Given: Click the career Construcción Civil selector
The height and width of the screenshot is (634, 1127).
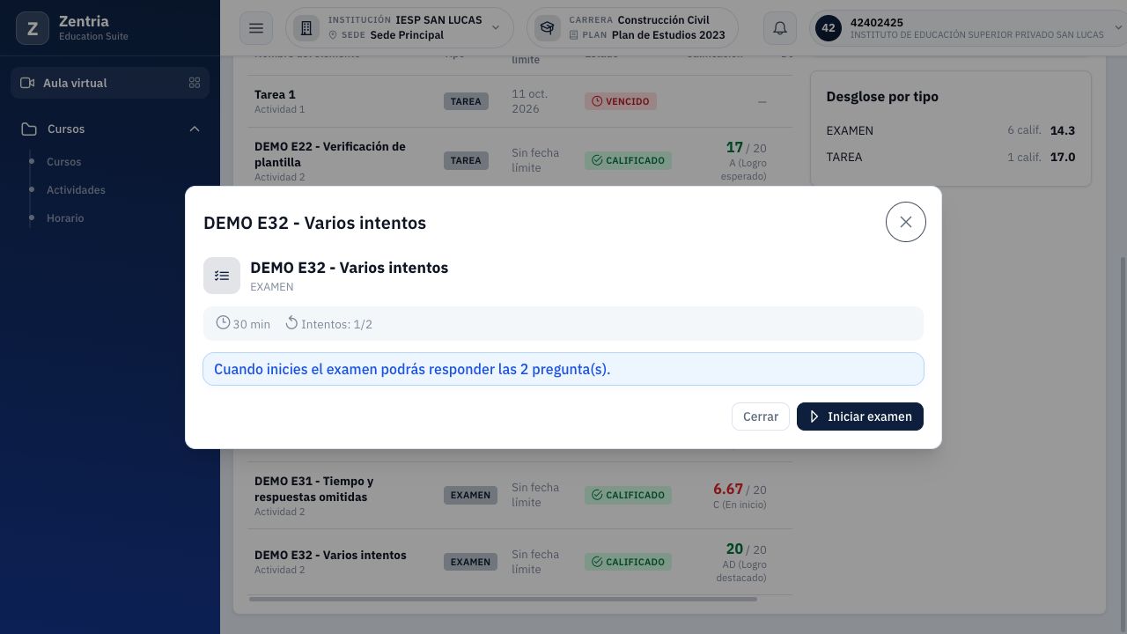Looking at the screenshot, I should coord(632,28).
